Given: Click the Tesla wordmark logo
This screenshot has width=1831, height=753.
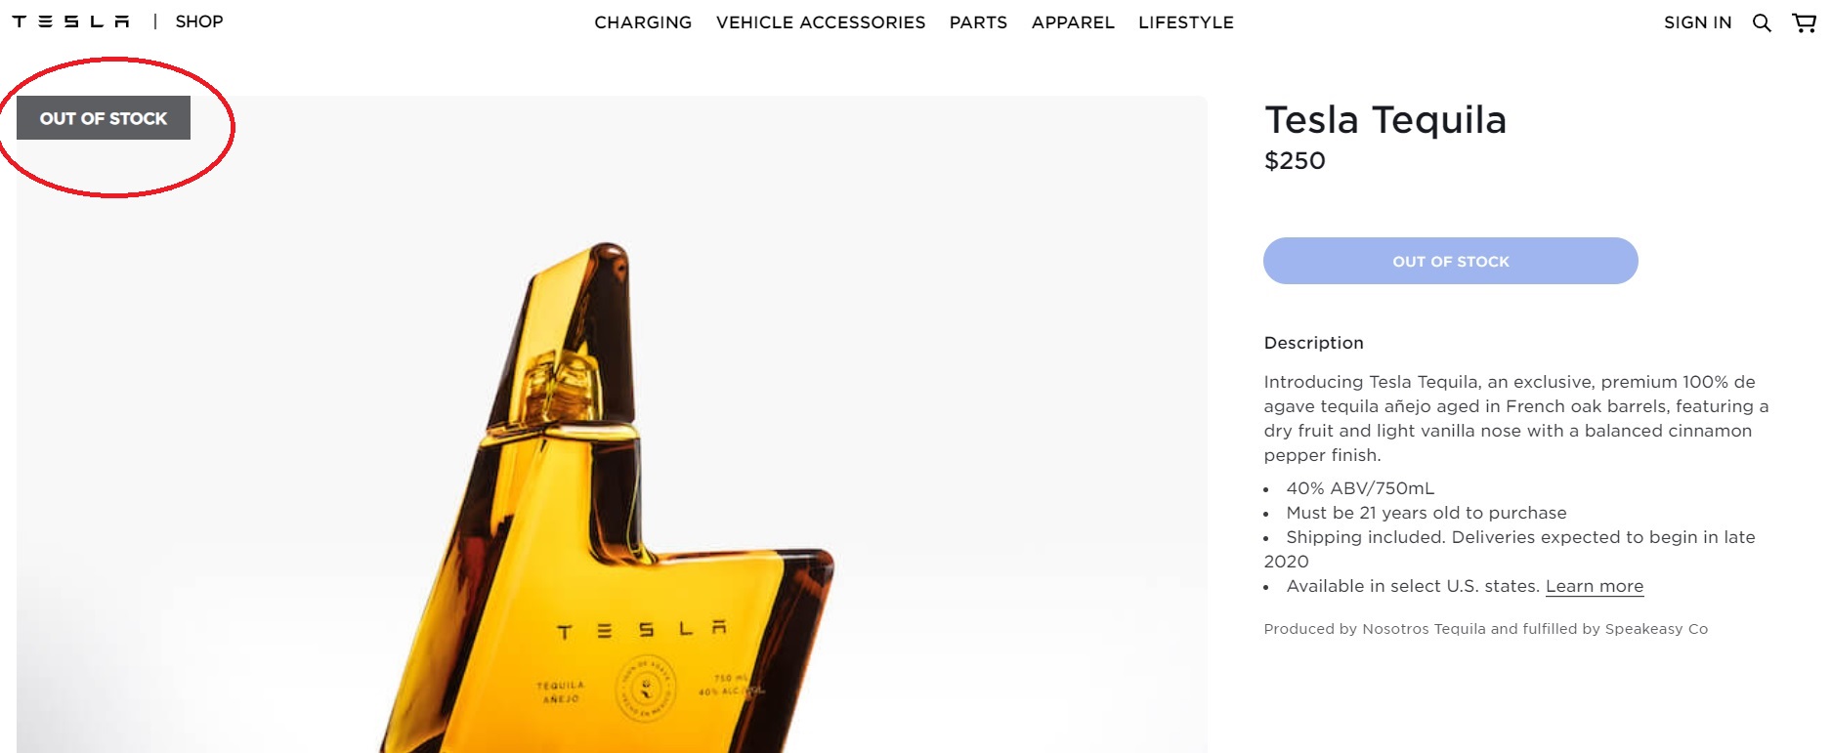Looking at the screenshot, I should (70, 21).
